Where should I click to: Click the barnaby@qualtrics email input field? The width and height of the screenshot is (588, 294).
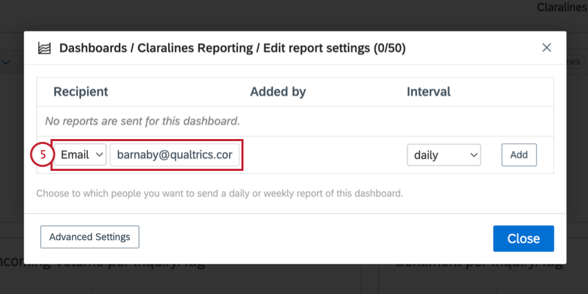174,154
